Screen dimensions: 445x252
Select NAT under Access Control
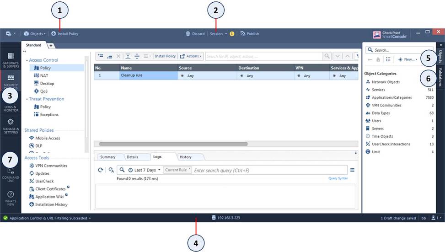pos(44,76)
